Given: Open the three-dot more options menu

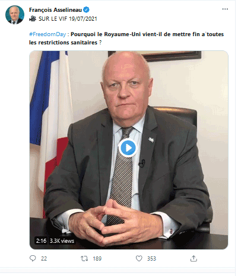Looking at the screenshot, I should click(x=225, y=9).
